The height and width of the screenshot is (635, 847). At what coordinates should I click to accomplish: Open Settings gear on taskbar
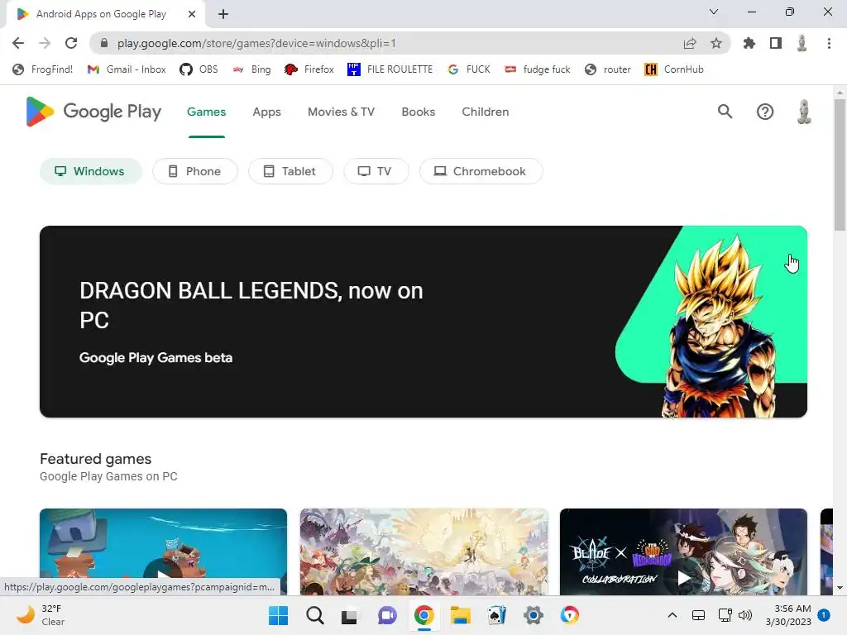534,615
